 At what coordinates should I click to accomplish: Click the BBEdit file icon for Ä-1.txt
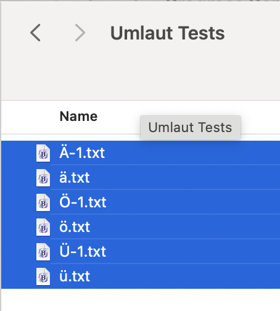coord(43,153)
